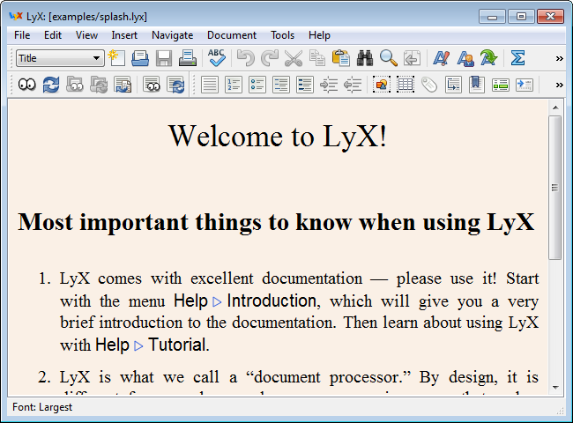This screenshot has height=423, width=573.
Task: Click the Enable forward/reverse search icon
Action: (123, 85)
